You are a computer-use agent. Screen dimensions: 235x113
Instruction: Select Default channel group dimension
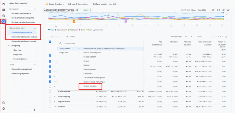(92, 53)
